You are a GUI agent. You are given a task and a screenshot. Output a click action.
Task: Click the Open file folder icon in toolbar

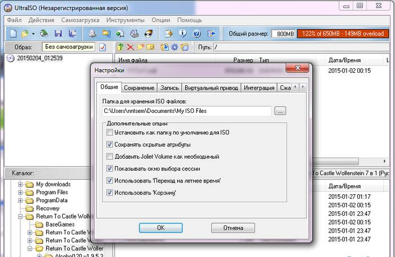click(25, 33)
